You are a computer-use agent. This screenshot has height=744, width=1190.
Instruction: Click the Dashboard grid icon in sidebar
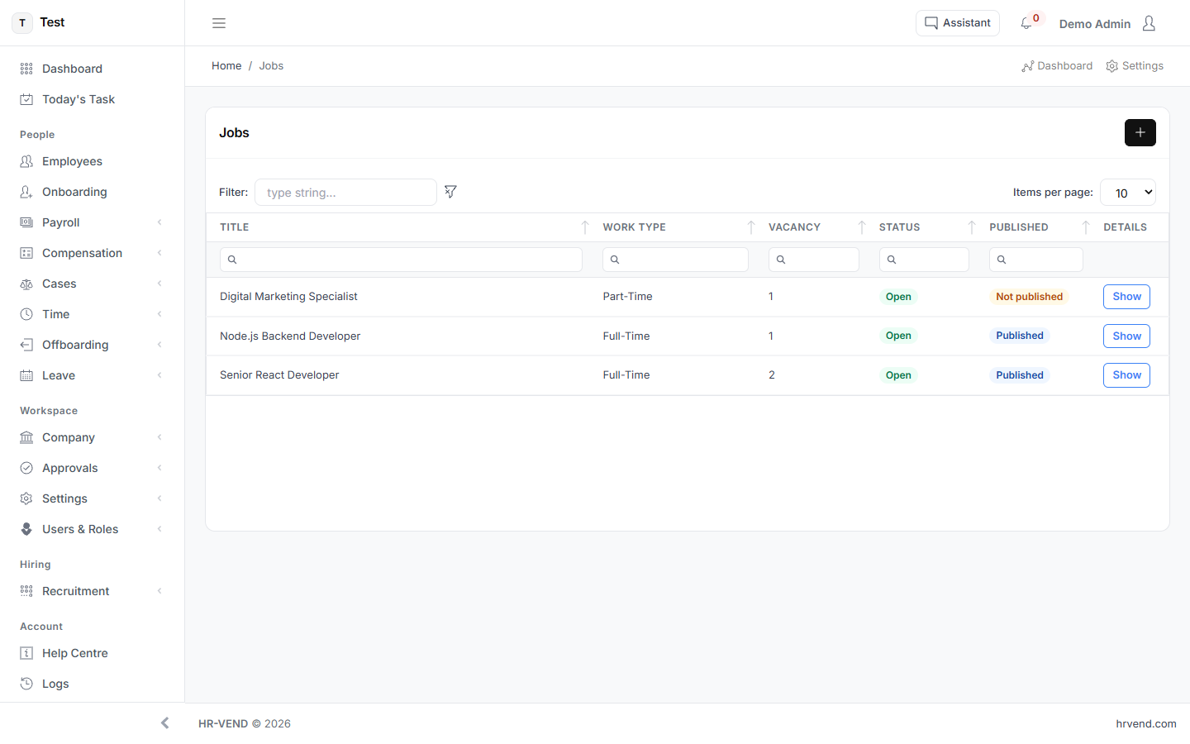pyautogui.click(x=26, y=69)
